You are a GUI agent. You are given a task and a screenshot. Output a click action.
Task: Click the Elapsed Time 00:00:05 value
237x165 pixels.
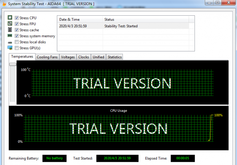(x=183, y=158)
